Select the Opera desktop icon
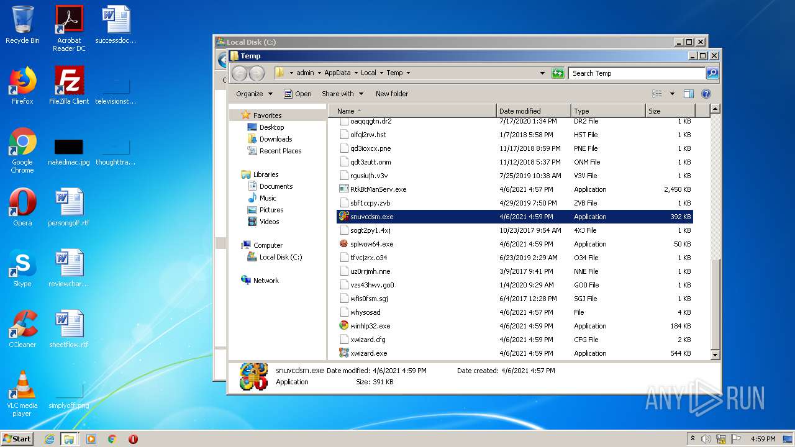Image resolution: width=795 pixels, height=447 pixels. (x=22, y=207)
